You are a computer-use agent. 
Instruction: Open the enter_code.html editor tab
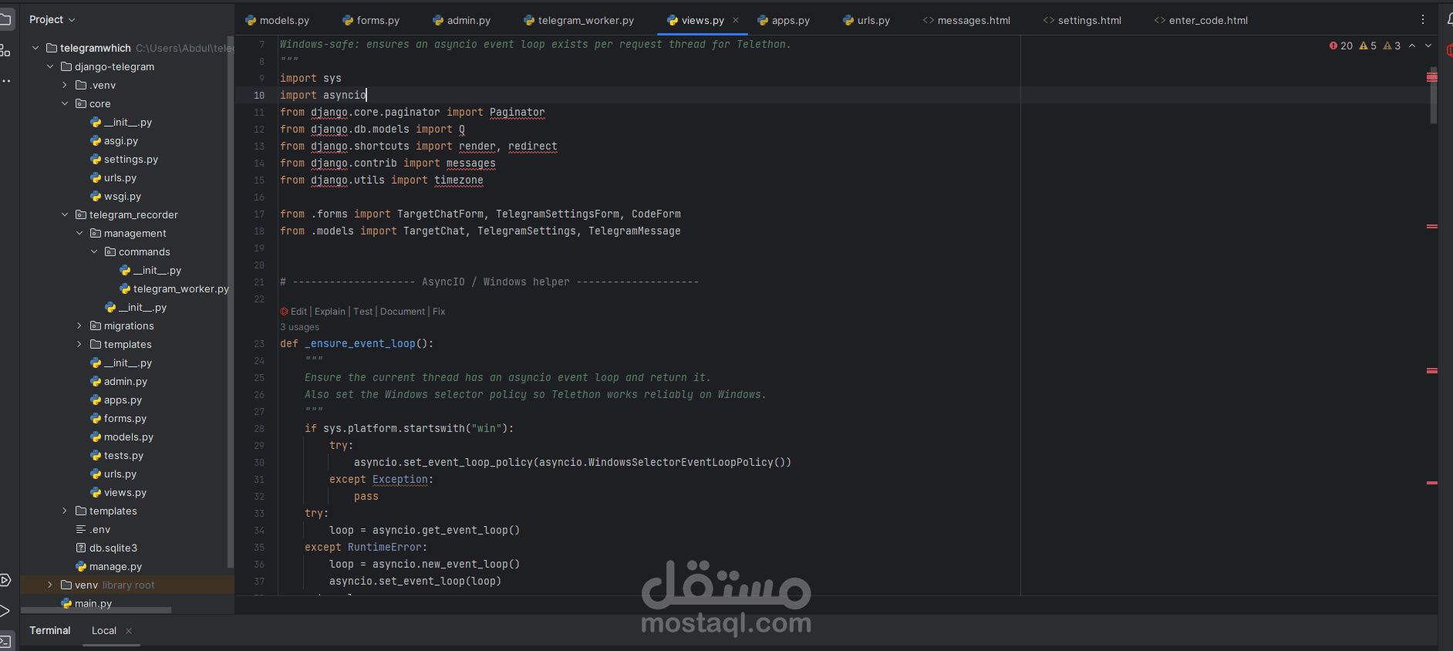[x=1201, y=20]
